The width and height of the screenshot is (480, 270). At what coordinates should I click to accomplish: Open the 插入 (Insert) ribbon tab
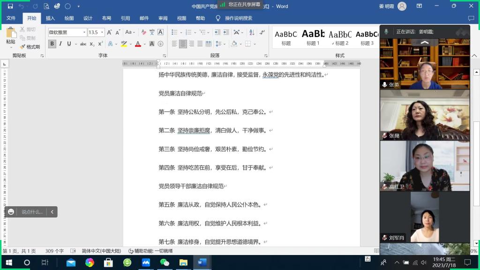(50, 18)
